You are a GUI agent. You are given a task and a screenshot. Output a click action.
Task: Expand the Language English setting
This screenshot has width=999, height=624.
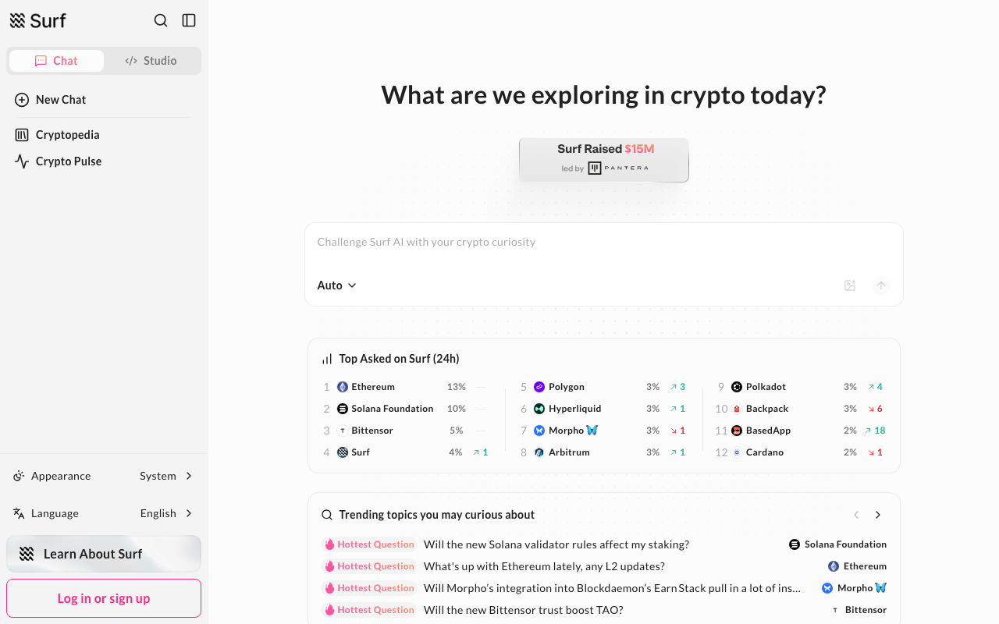[x=165, y=513]
